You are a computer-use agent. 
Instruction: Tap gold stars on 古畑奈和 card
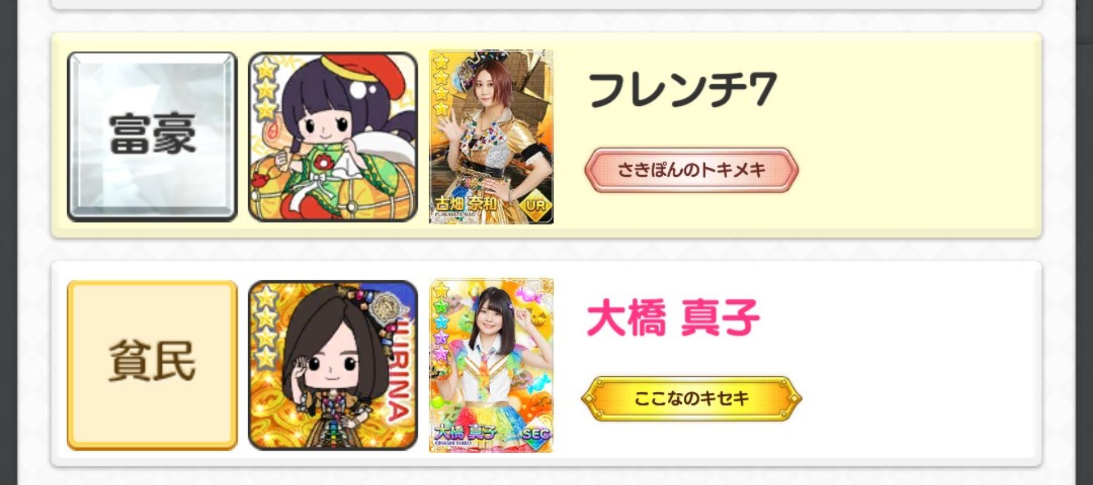pos(441,84)
